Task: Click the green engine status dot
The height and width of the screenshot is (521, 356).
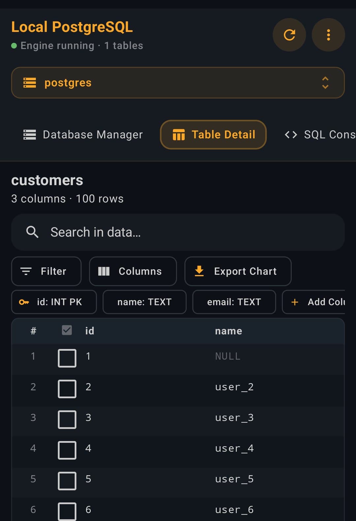Action: pos(14,46)
